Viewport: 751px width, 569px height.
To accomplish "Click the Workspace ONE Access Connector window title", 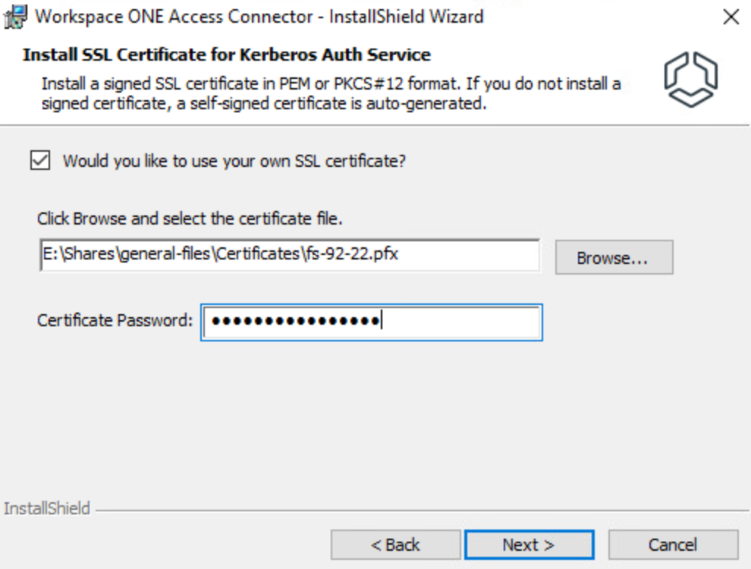I will [259, 17].
